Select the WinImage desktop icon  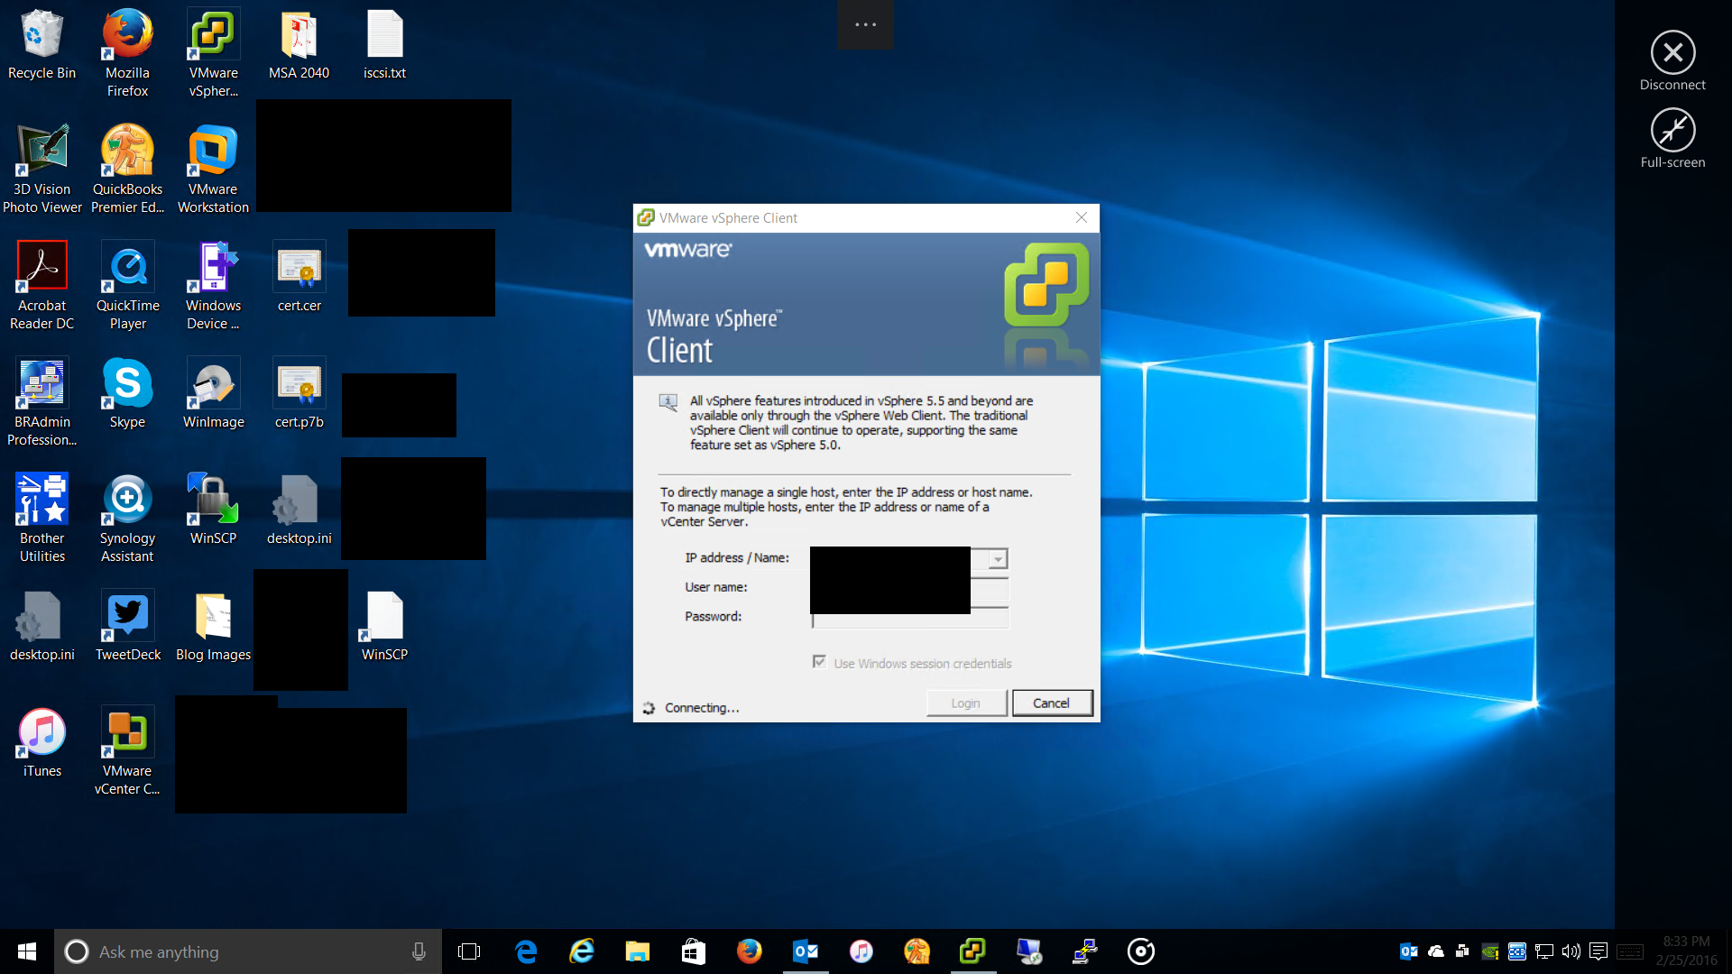coord(214,394)
